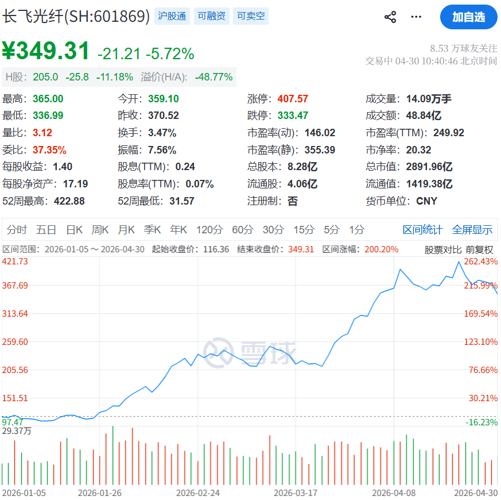Select the 月K chart tab
This screenshot has height=500, width=501.
(x=126, y=230)
